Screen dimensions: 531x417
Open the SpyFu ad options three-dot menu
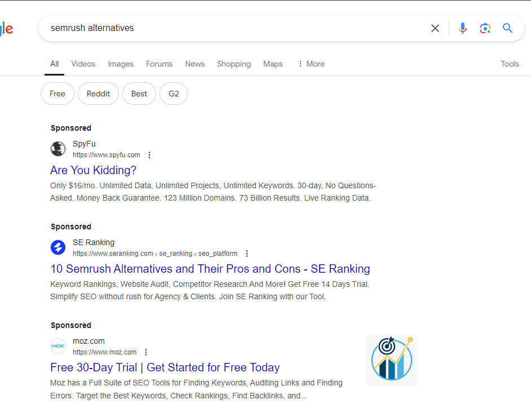[x=149, y=155]
